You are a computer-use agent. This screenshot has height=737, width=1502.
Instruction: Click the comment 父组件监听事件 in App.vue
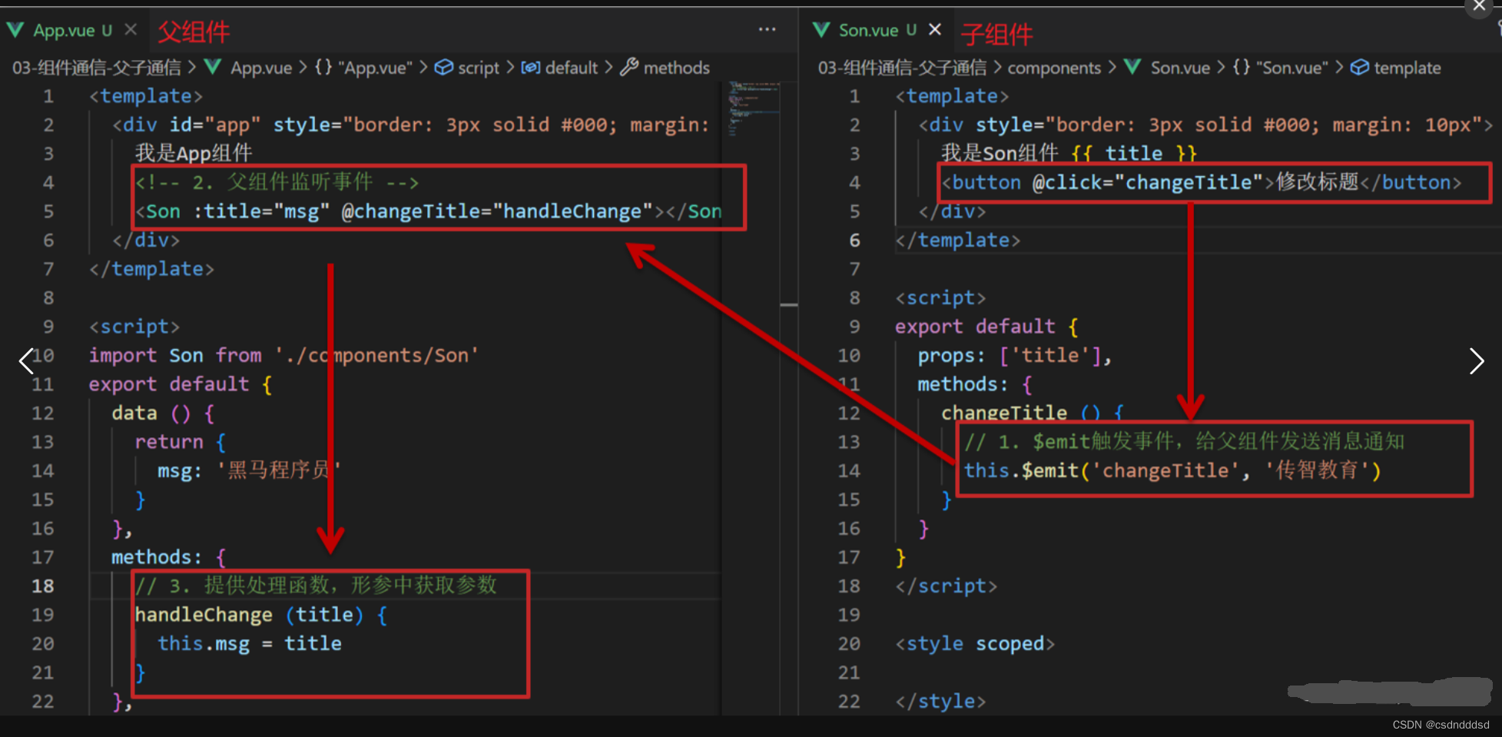point(277,182)
